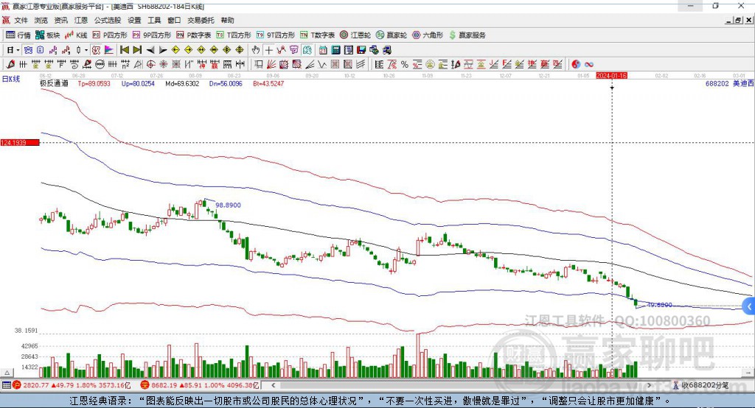This screenshot has height=408, width=755.
Task: Select the Gann fan rays tool
Action: 271,65
